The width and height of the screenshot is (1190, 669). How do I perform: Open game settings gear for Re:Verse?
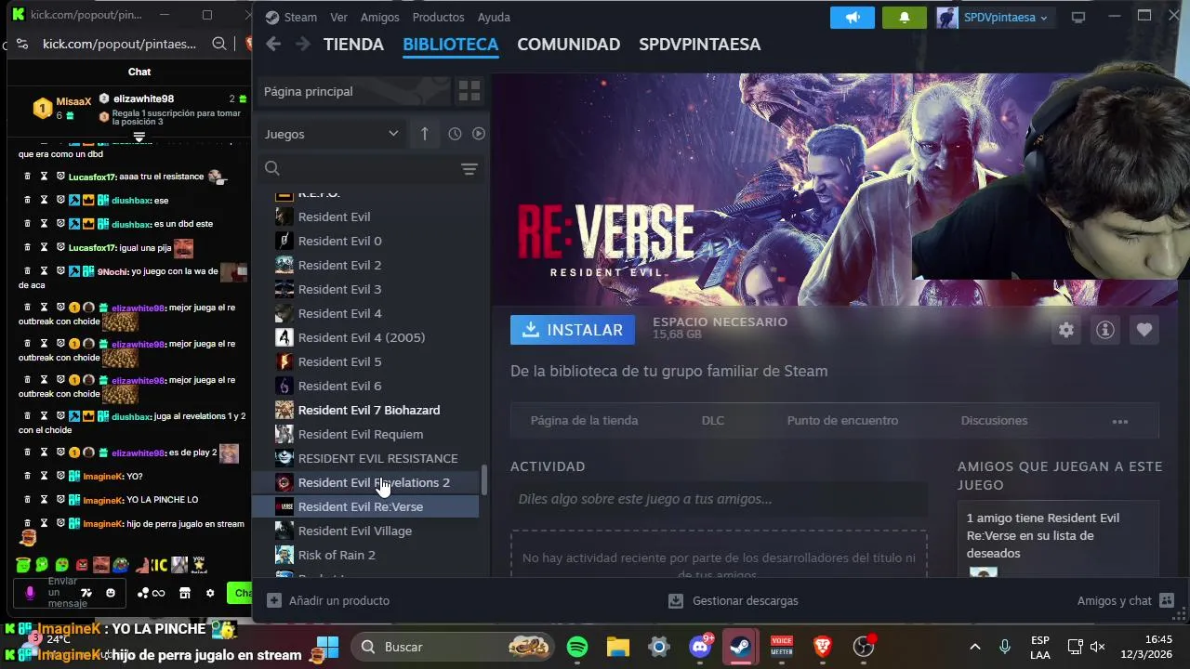tap(1066, 330)
